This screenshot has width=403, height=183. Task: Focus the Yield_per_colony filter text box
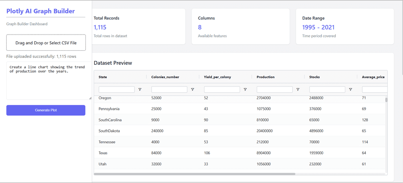222,90
